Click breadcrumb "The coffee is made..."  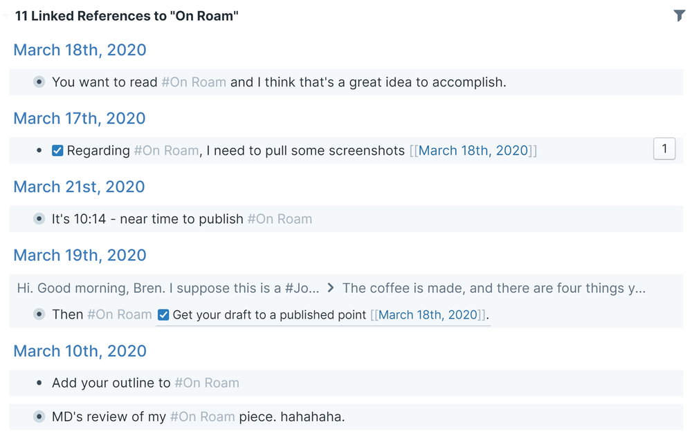coord(494,288)
